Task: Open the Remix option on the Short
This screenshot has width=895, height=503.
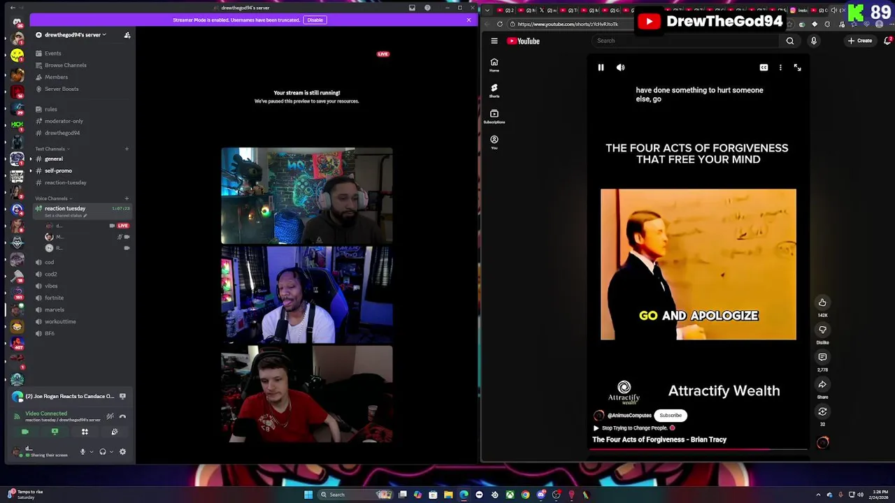Action: point(822,411)
